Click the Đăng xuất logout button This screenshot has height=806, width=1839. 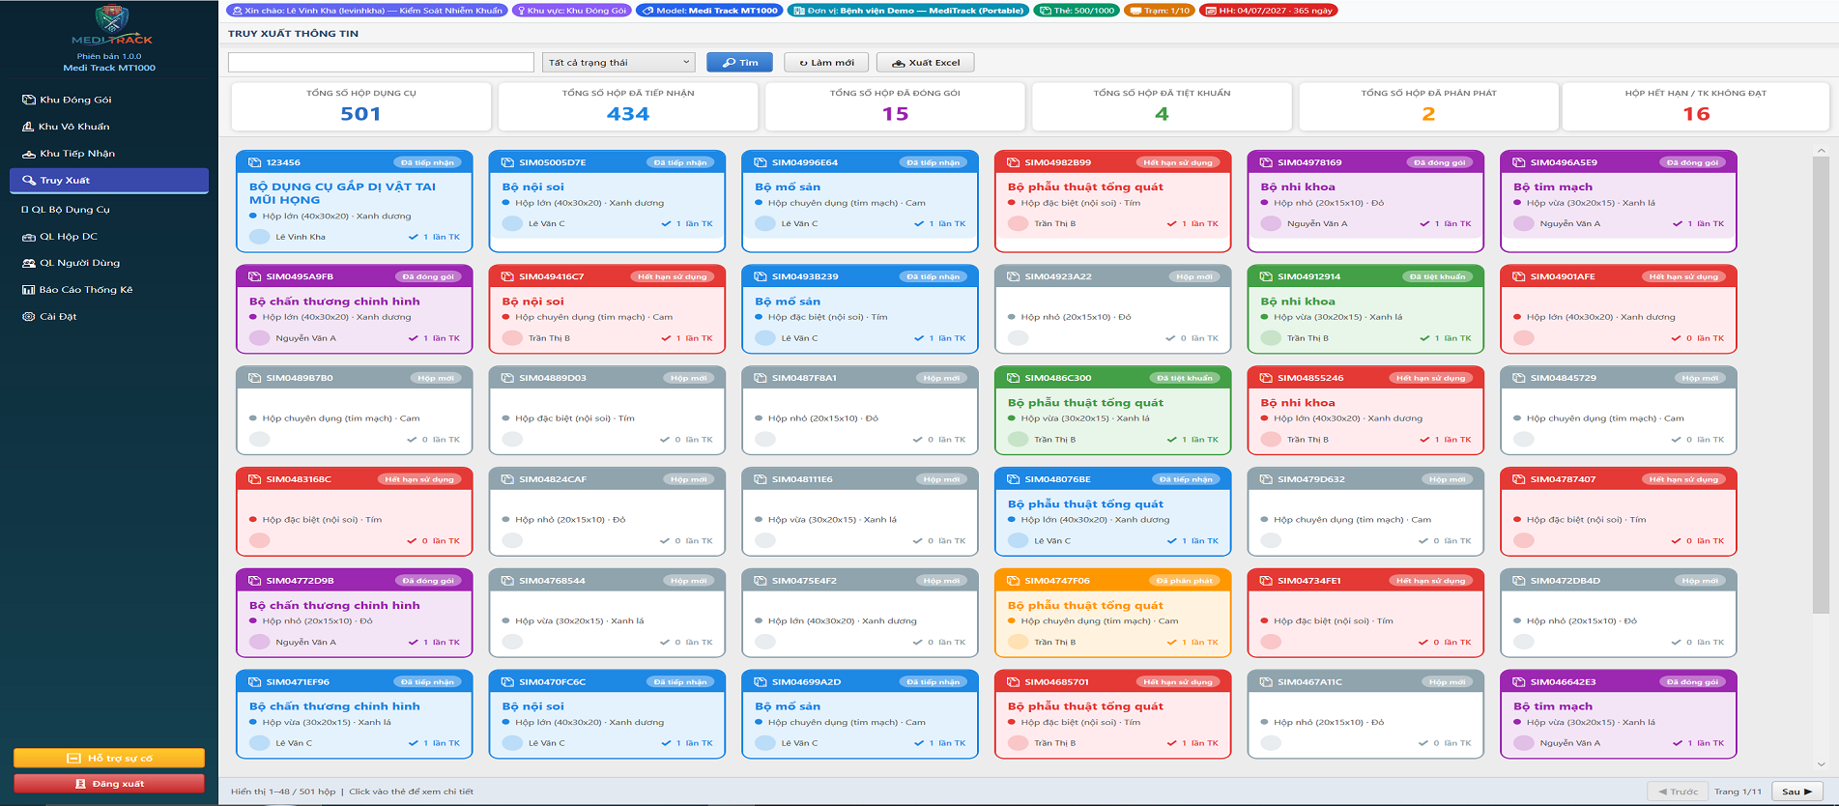pos(109,784)
